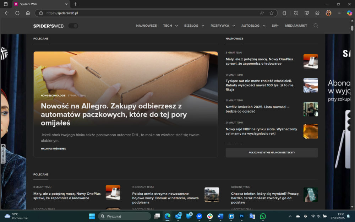This screenshot has height=222, width=355.
Task: Toggle the dark mode switch beside the logo
Action: [73, 26]
